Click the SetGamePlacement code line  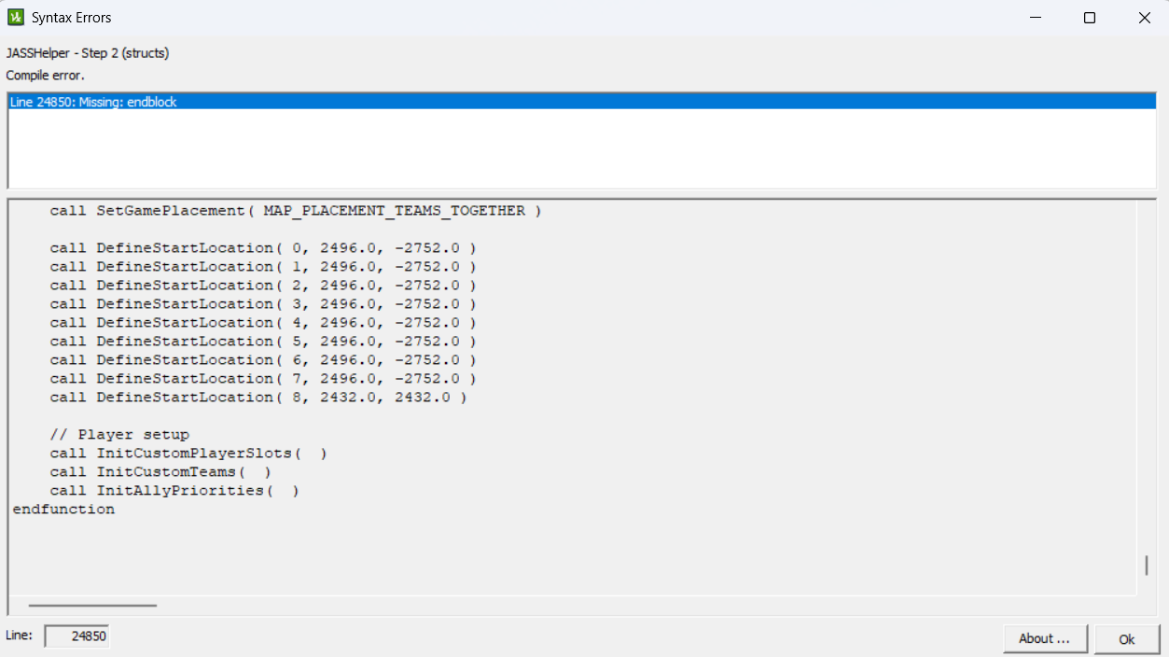296,211
